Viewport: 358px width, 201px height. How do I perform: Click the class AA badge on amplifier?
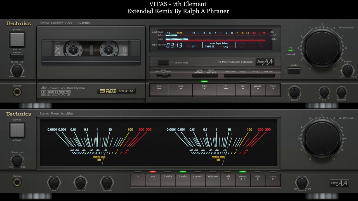coord(339,183)
